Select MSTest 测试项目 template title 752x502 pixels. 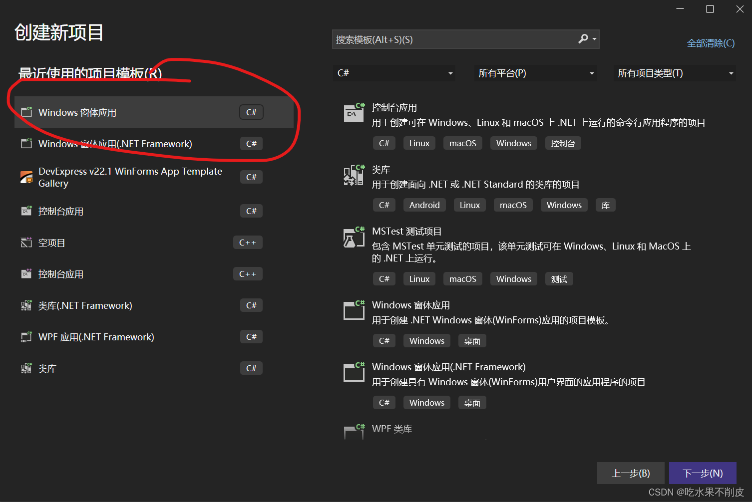coord(407,231)
